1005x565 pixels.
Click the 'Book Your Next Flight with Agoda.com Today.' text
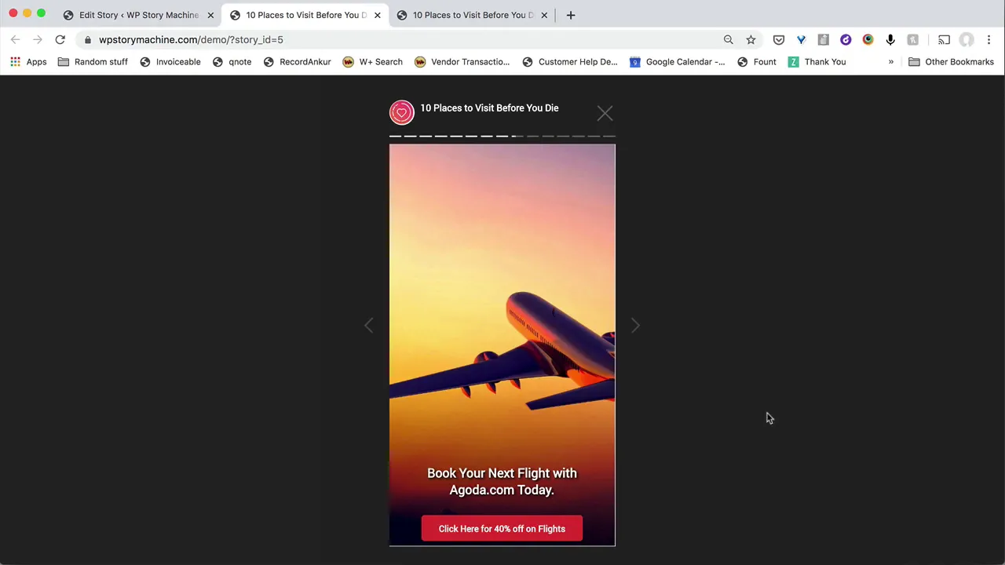click(502, 481)
